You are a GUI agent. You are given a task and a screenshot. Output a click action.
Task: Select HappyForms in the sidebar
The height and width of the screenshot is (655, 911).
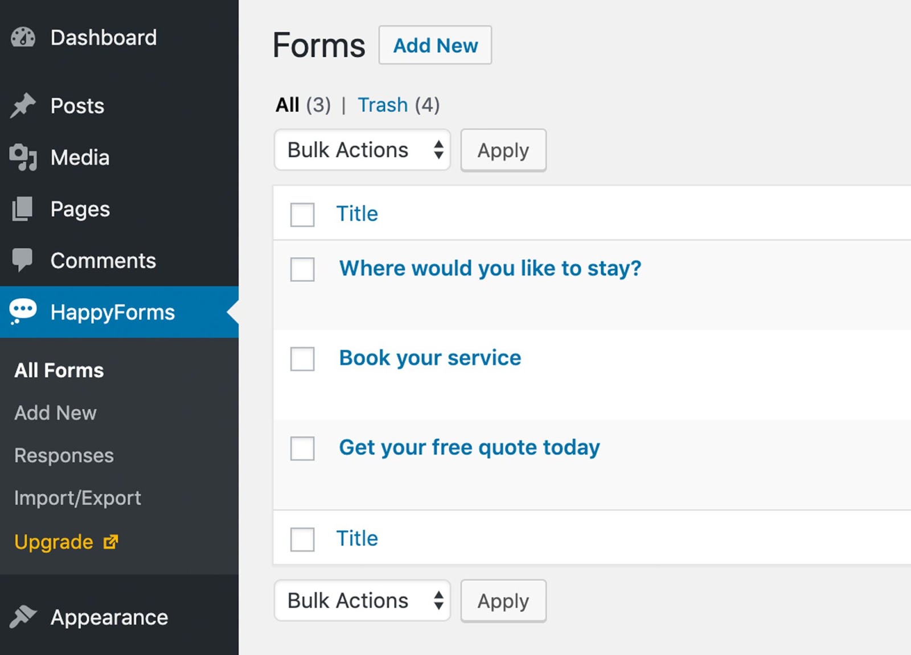point(119,312)
